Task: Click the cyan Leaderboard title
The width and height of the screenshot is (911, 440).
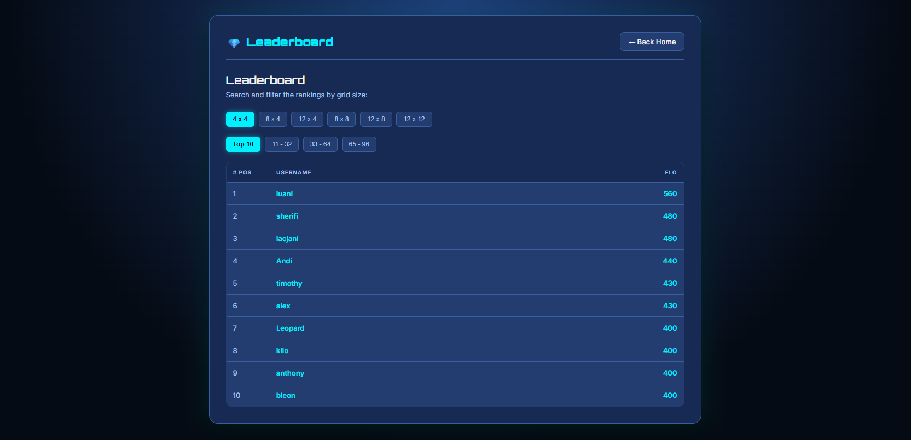Action: [289, 42]
